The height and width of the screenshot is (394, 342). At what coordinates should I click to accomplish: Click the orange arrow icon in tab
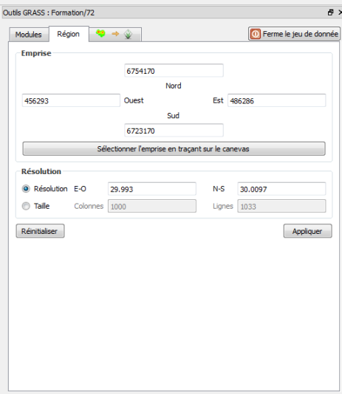(115, 34)
